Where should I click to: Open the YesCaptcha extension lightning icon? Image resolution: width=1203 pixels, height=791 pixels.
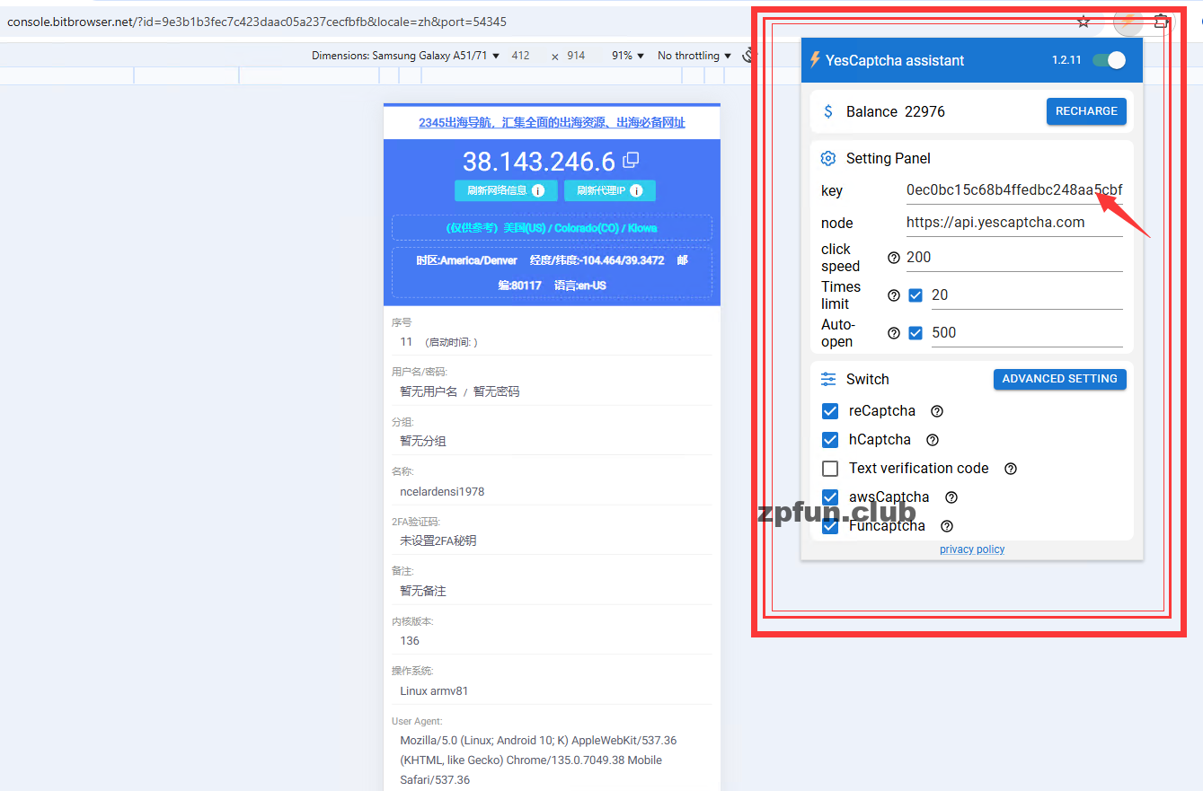tap(1128, 22)
